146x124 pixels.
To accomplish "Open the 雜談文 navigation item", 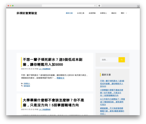I will tap(114, 13).
